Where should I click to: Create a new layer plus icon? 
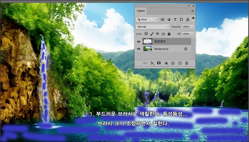point(180,63)
